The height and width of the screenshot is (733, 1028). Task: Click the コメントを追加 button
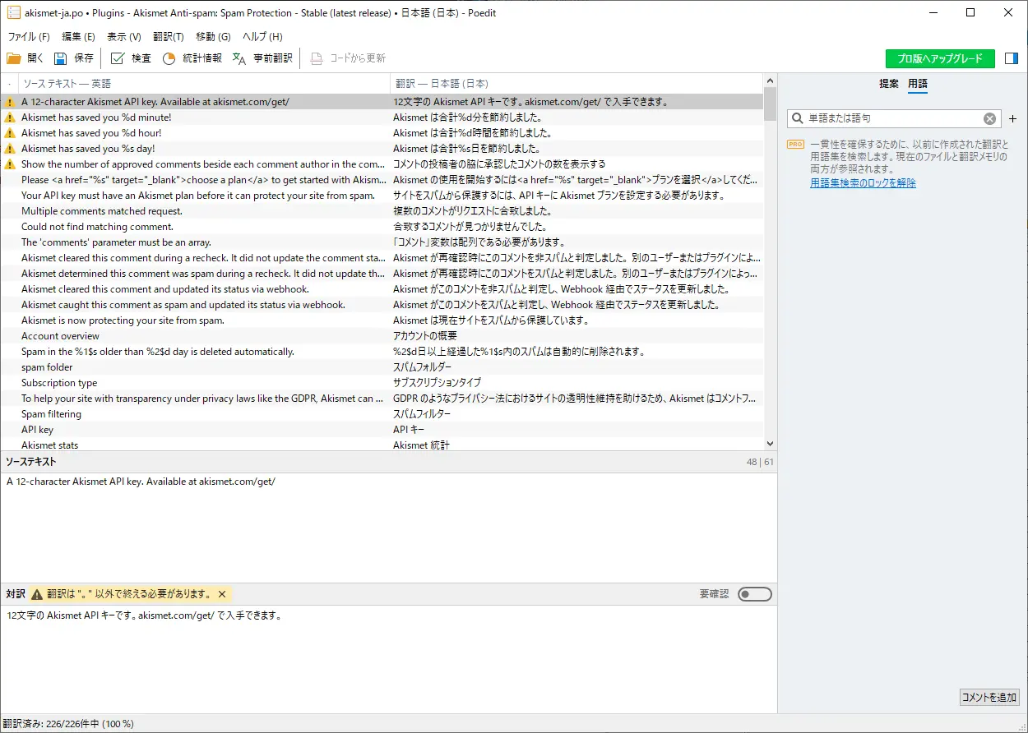coord(989,697)
